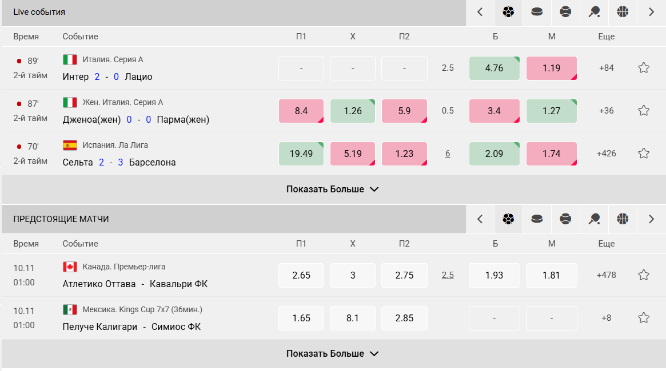Screen dimensions: 666x371
Task: Select draw odds 1.26 for Дженоа - Парма
Action: pos(353,111)
